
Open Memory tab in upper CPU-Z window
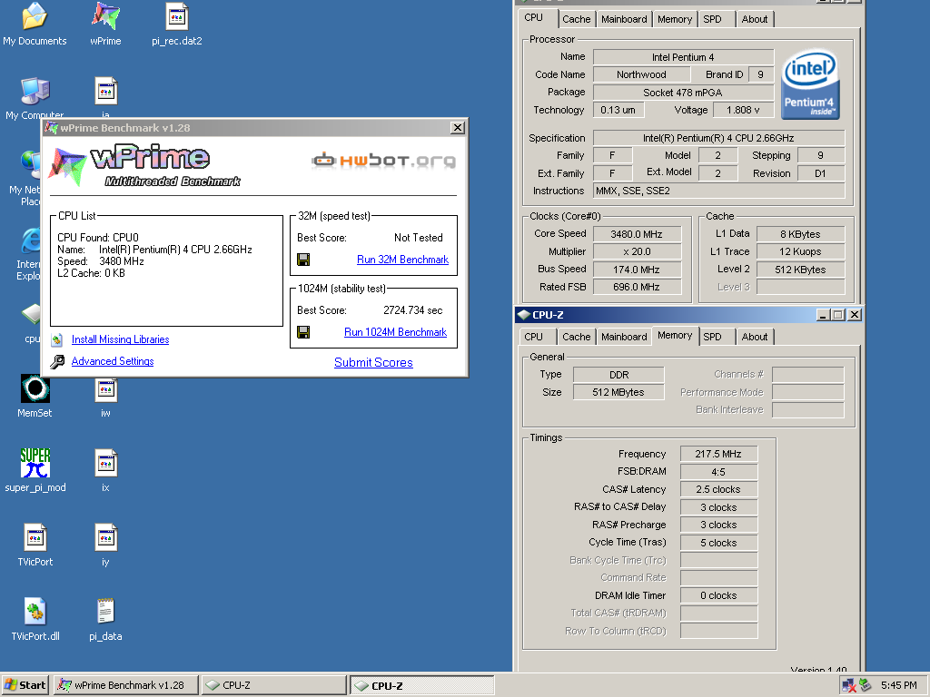tap(675, 19)
